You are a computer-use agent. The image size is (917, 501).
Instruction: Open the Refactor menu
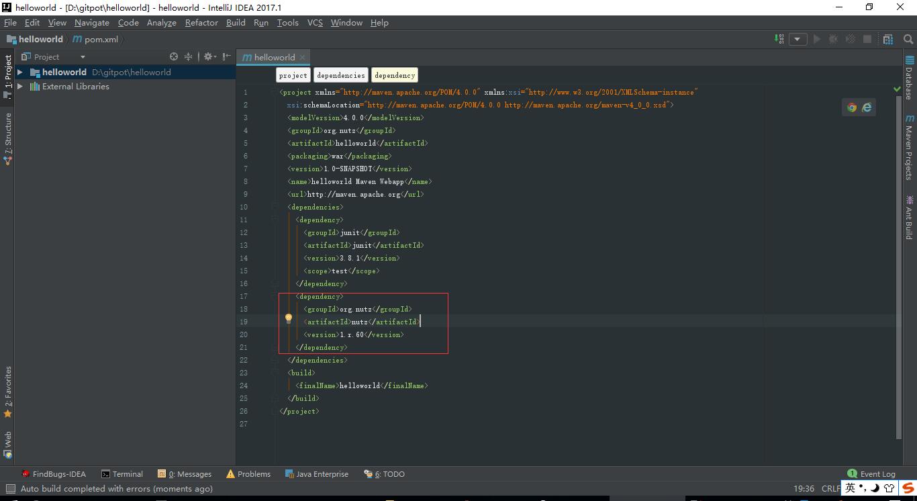(x=201, y=22)
